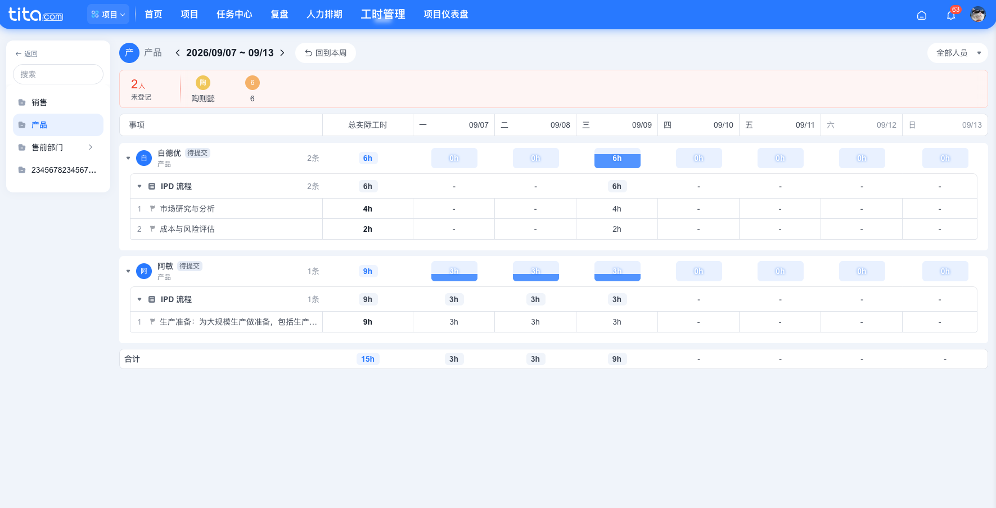This screenshot has height=508, width=996.
Task: Click flag icon of 市场研究与分析
Action: coord(152,209)
